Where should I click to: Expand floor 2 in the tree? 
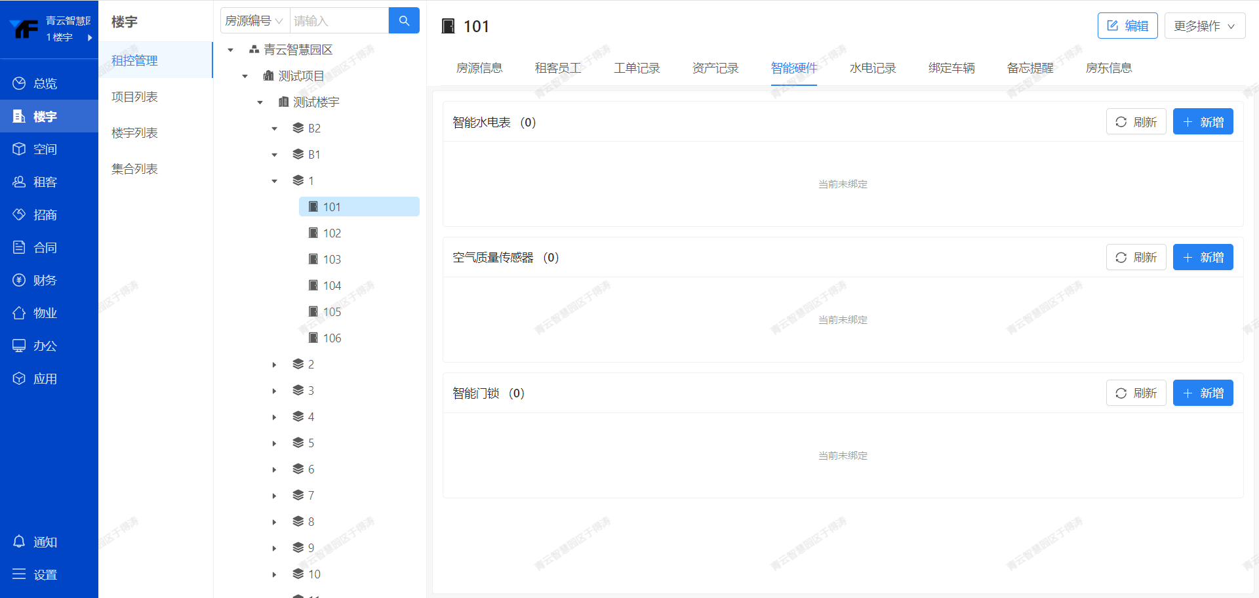274,365
